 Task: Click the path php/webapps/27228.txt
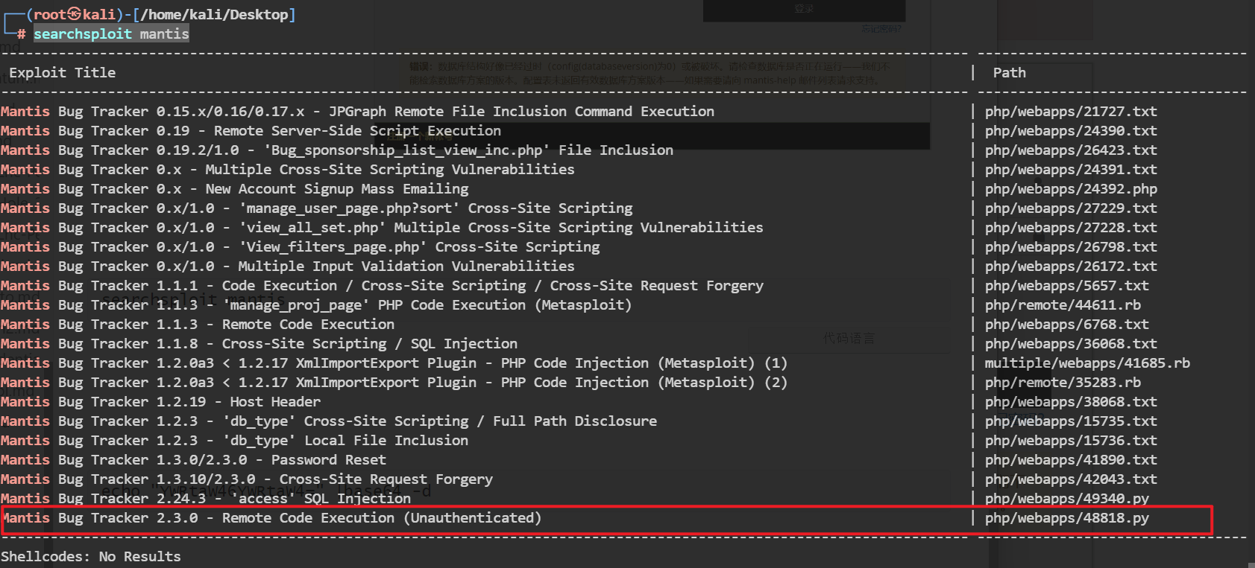click(x=1071, y=227)
